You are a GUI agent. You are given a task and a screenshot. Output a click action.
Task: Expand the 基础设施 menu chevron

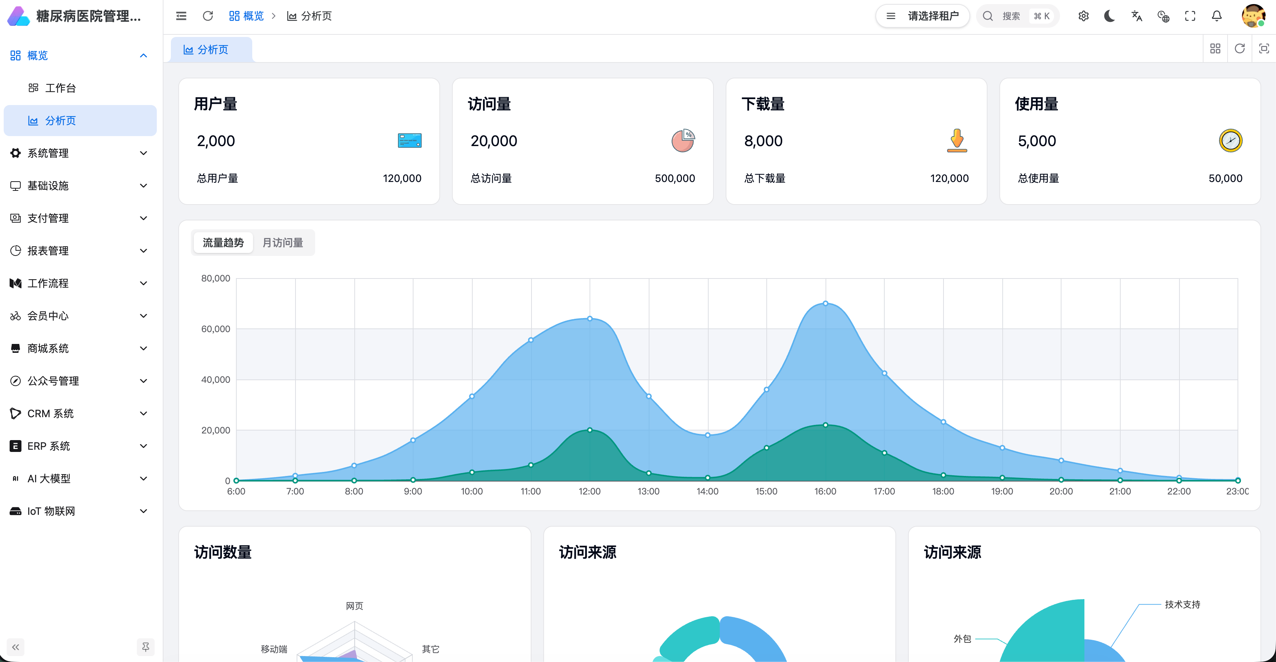point(144,186)
